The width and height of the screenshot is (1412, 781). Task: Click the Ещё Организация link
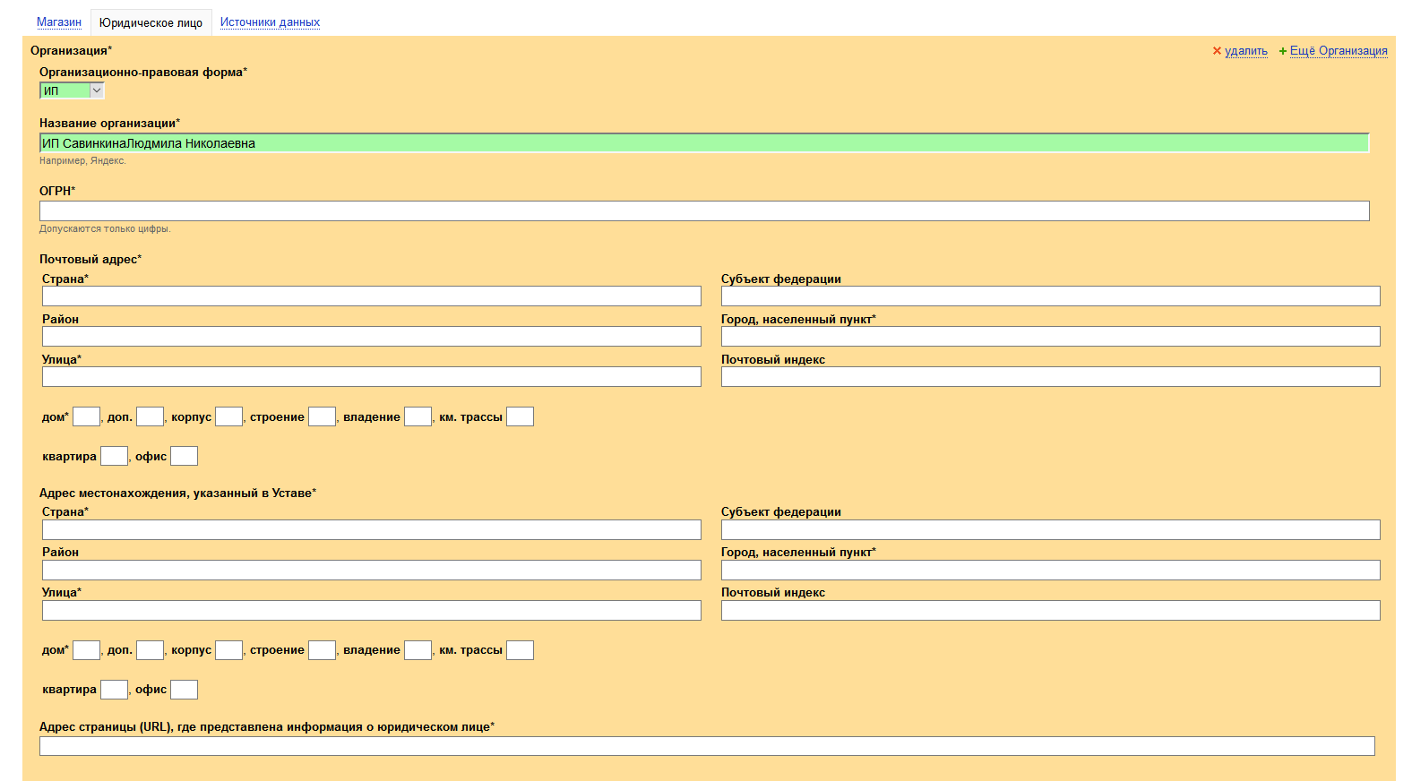tap(1338, 51)
